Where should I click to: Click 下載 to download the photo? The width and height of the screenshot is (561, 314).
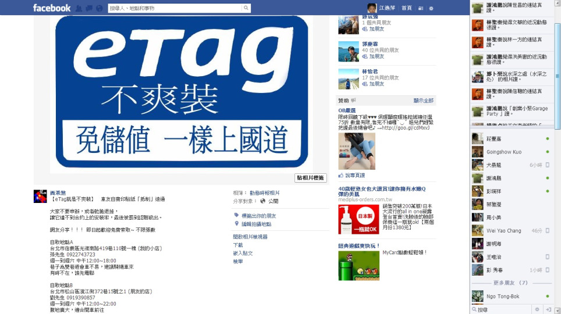click(x=238, y=245)
